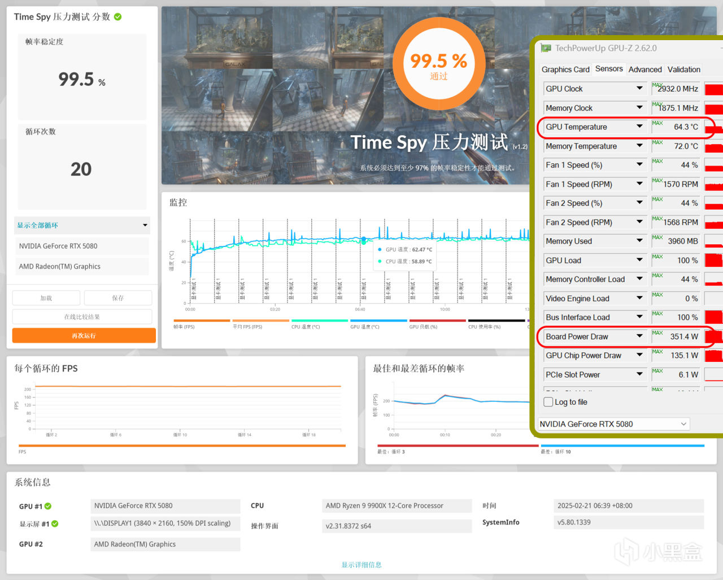Click the 在线比较结果 button
Screen dimensions: 723x580
tap(82, 317)
